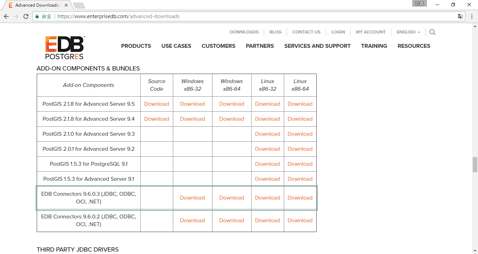Download PostGIS 2.1.8 AS 9.4 Linux x86-32
Screen dimensions: 478x254
tap(267, 119)
